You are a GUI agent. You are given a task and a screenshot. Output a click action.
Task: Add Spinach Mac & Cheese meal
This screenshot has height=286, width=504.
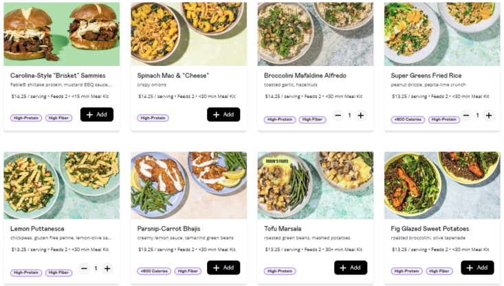coord(223,115)
